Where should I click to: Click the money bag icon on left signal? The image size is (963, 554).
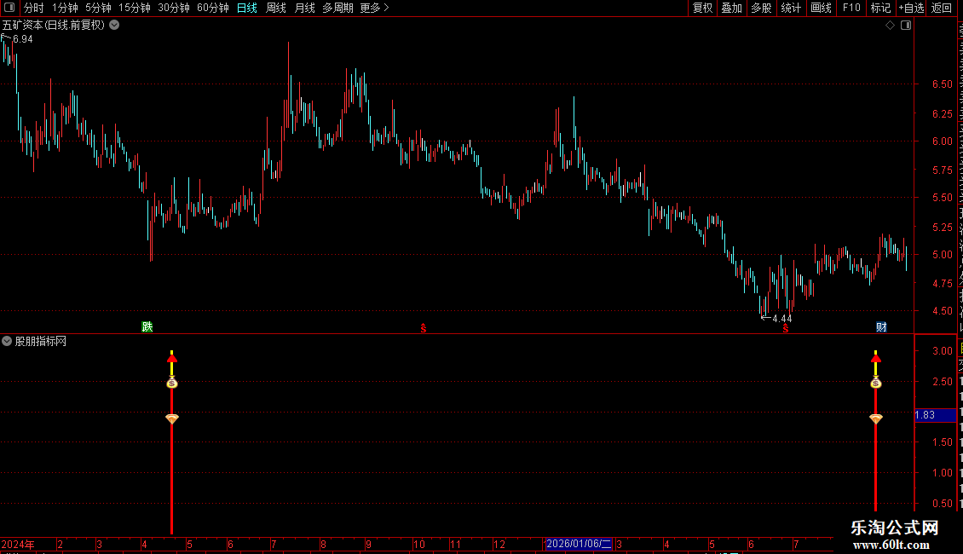click(172, 384)
